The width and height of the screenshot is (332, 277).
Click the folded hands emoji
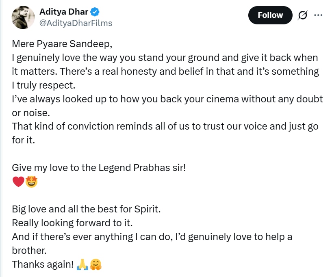(82, 265)
